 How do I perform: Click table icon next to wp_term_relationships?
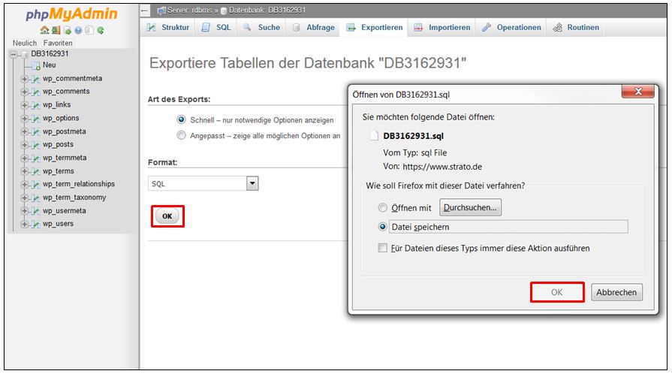[x=36, y=185]
